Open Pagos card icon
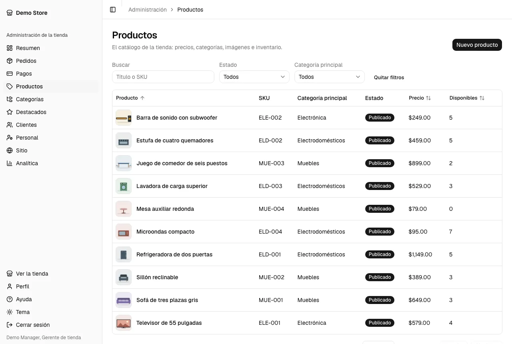The width and height of the screenshot is (512, 344). [10, 74]
